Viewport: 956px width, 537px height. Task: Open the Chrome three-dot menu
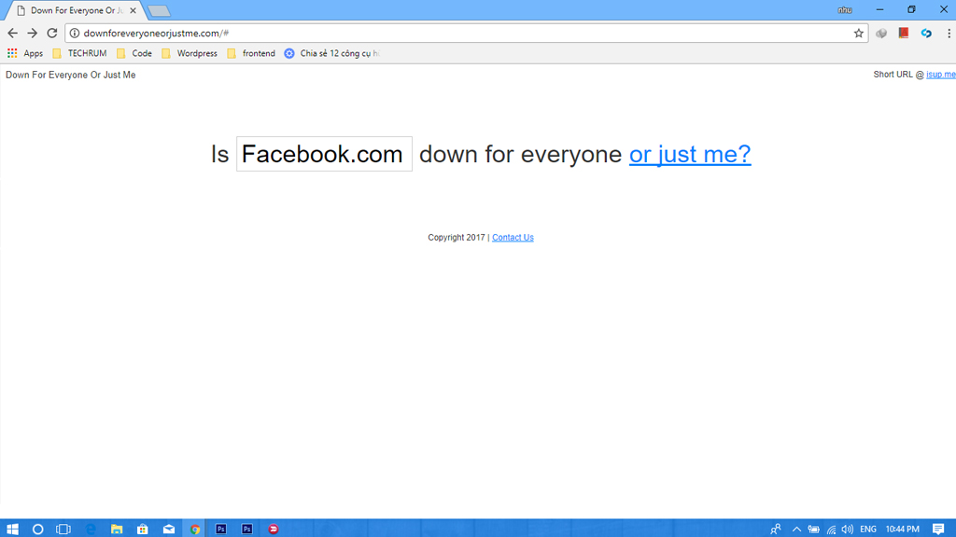pos(949,34)
